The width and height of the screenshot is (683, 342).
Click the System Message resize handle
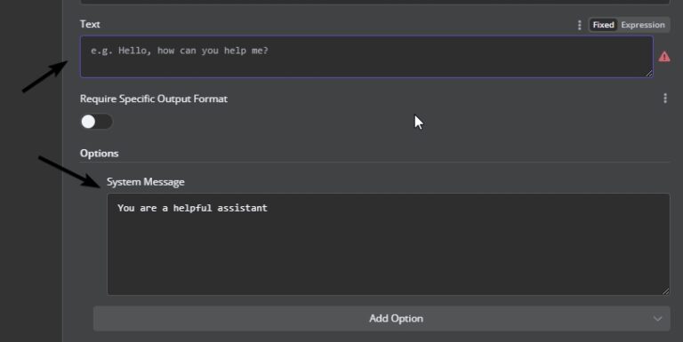tap(665, 290)
